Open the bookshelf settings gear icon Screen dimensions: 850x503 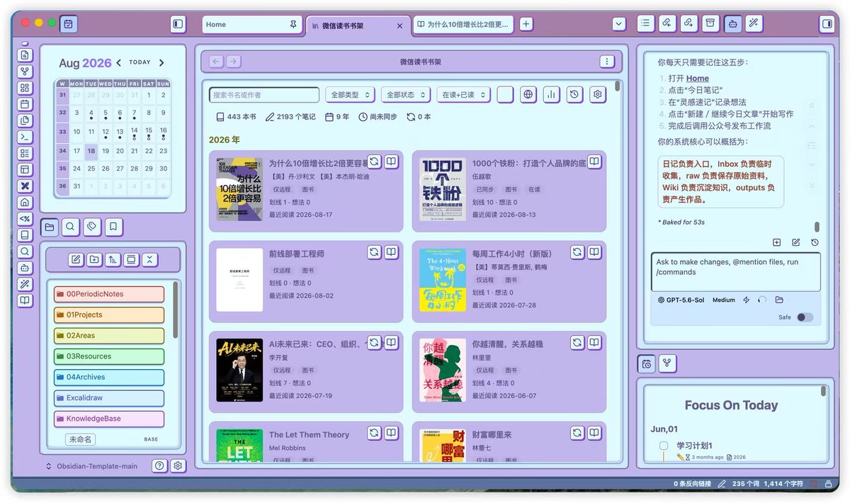pos(598,94)
